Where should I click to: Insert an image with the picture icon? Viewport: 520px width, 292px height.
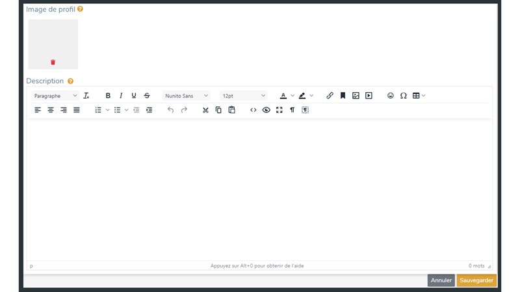click(356, 95)
